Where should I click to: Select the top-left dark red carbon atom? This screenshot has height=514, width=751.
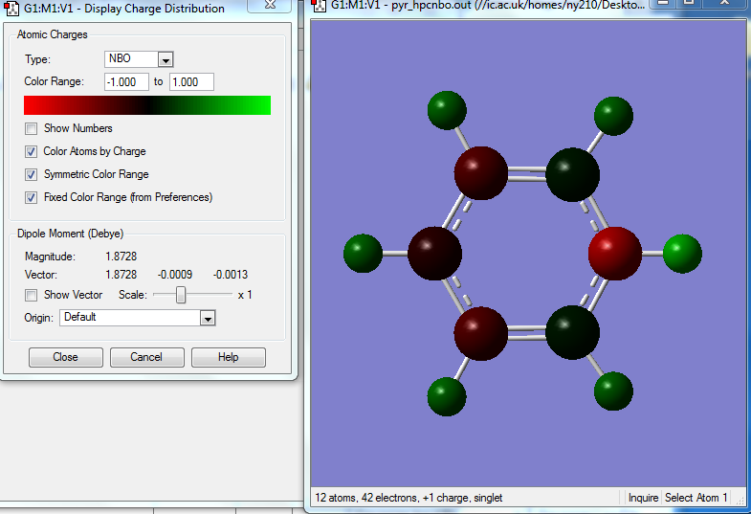point(480,174)
